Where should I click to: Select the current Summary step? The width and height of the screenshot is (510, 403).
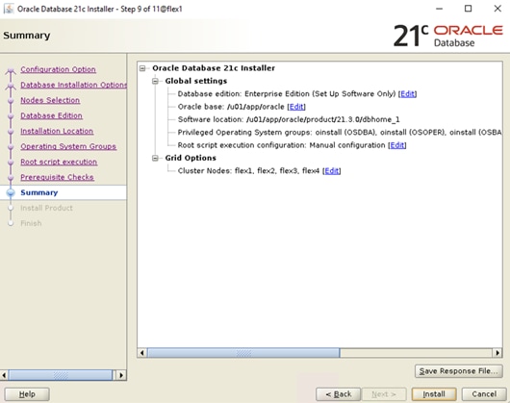click(x=39, y=192)
